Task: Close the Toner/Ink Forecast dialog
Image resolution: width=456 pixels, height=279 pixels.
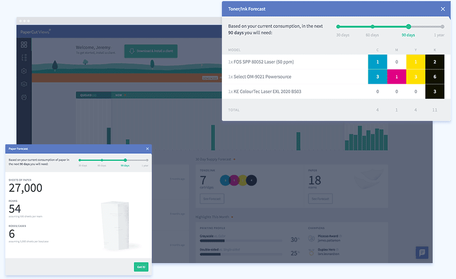Action: coord(443,9)
